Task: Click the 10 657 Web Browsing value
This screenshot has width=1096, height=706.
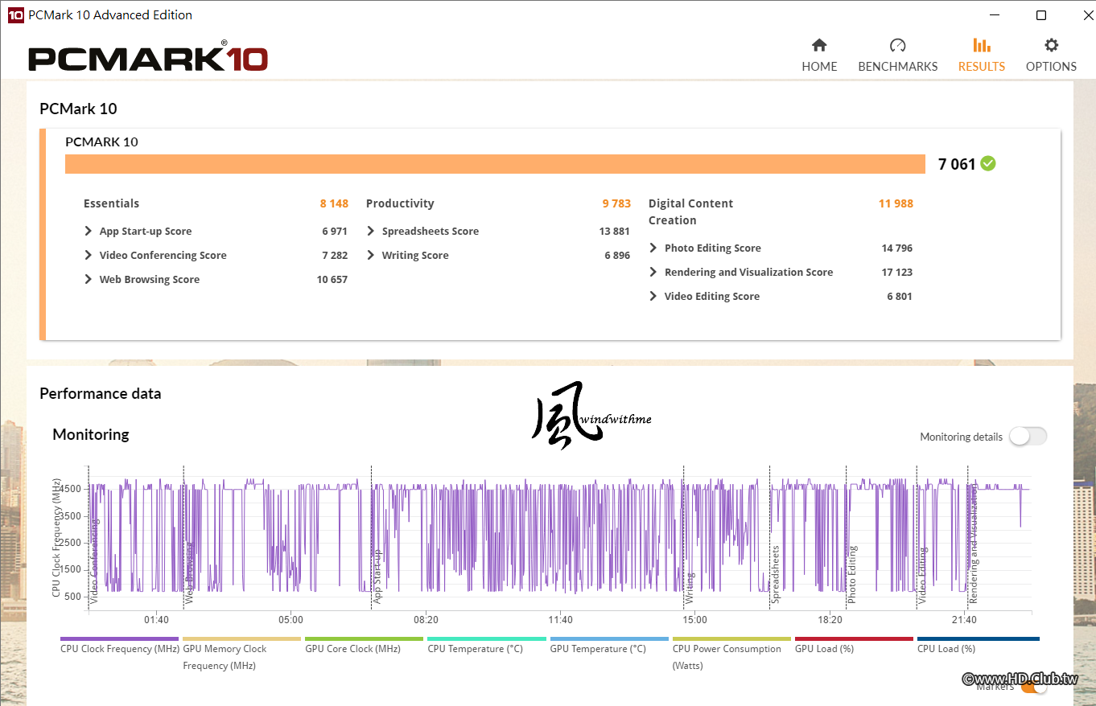Action: coord(332,279)
